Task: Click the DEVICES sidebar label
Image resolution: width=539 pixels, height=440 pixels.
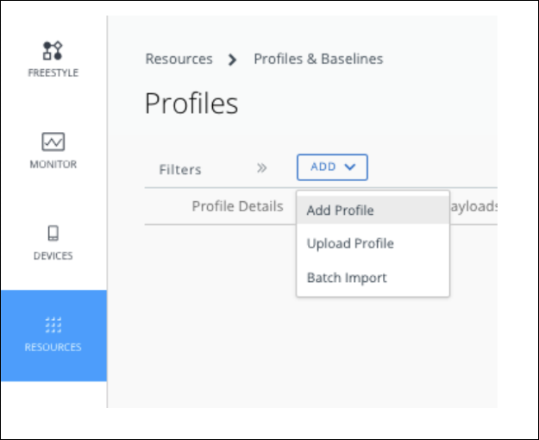Action: [53, 256]
